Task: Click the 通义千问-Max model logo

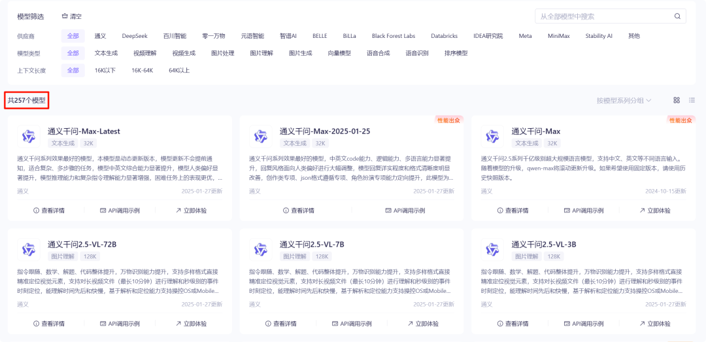Action: [x=493, y=136]
